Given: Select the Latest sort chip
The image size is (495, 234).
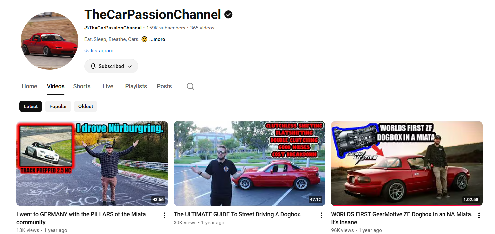Looking at the screenshot, I should point(31,107).
